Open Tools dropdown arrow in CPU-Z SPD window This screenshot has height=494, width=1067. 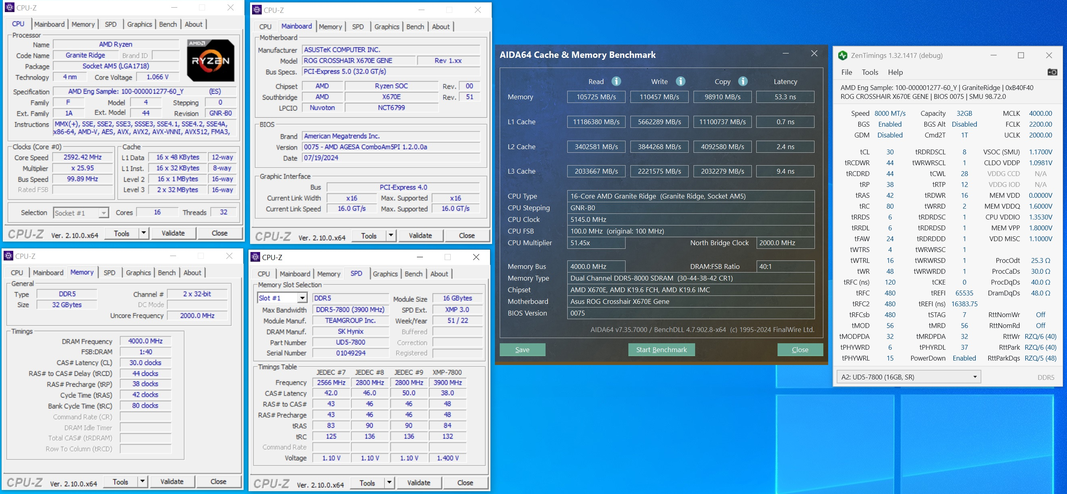(x=389, y=482)
